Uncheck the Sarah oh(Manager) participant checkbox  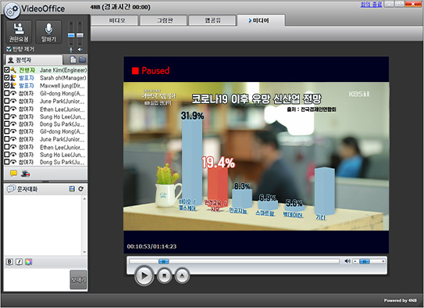click(7, 77)
